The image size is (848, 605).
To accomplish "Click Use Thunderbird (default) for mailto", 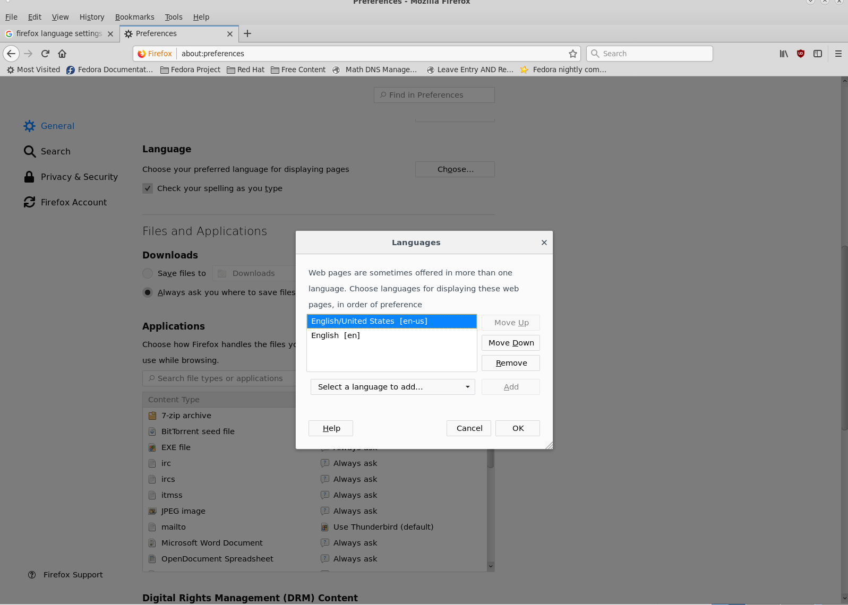I will [x=383, y=527].
